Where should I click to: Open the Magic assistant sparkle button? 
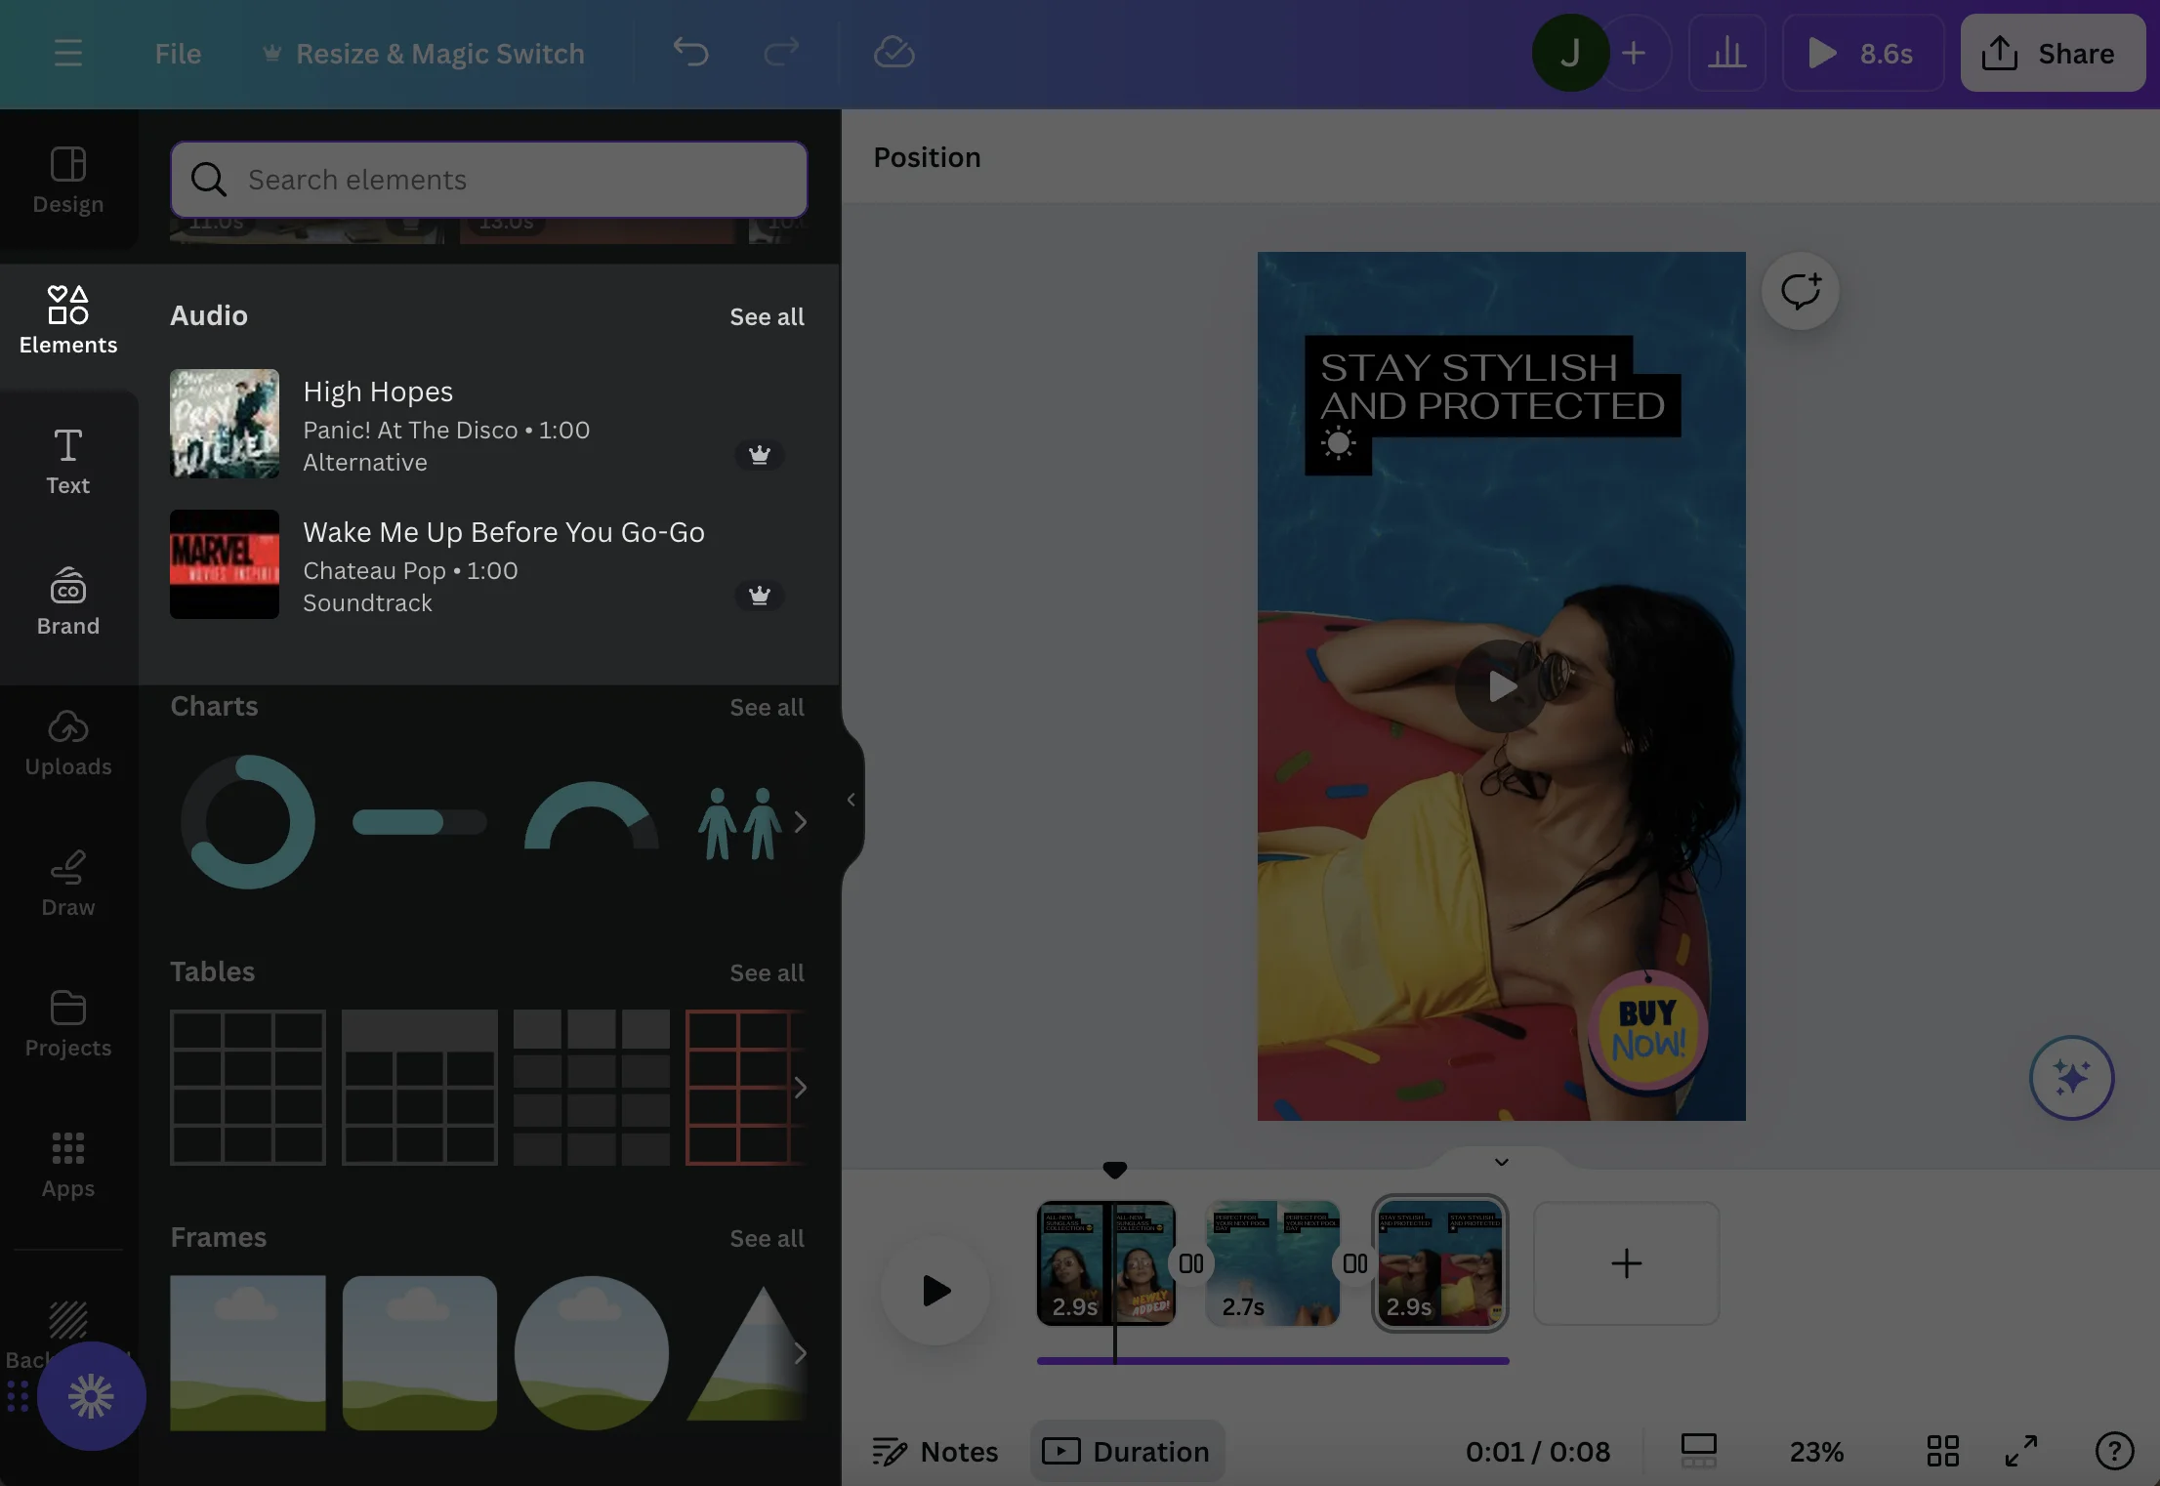pyautogui.click(x=2071, y=1078)
